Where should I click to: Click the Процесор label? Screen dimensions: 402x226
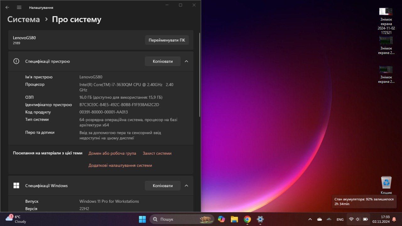[x=35, y=85]
